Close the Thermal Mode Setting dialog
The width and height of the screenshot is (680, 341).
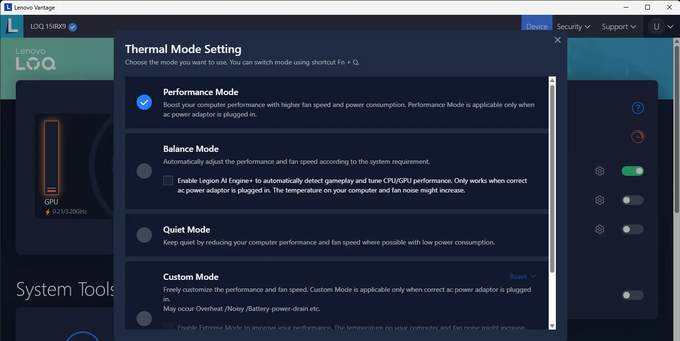[557, 40]
